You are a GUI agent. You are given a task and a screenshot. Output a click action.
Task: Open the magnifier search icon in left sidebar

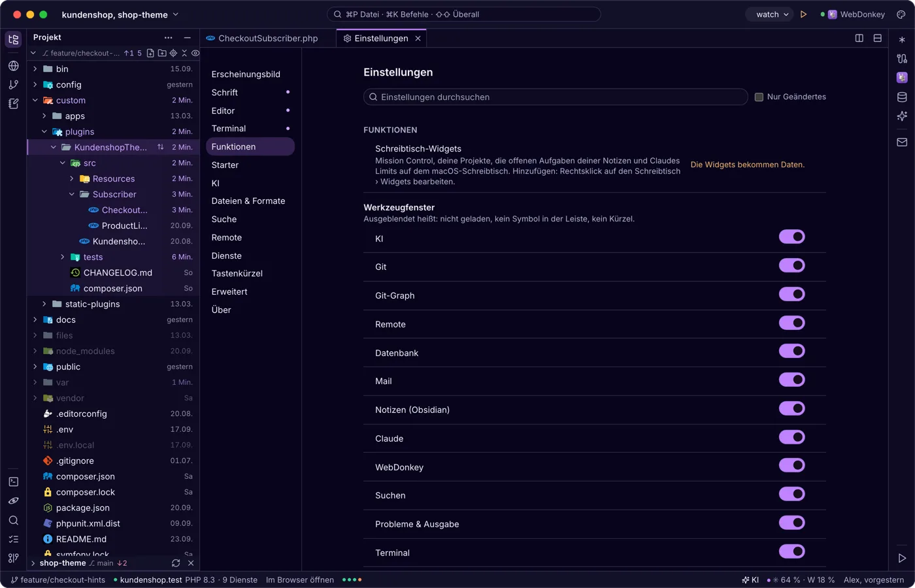(x=13, y=521)
